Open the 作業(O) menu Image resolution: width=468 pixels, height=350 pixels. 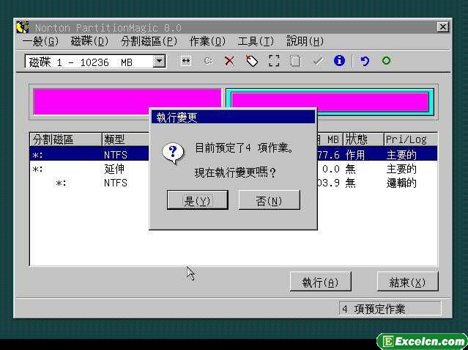(208, 41)
